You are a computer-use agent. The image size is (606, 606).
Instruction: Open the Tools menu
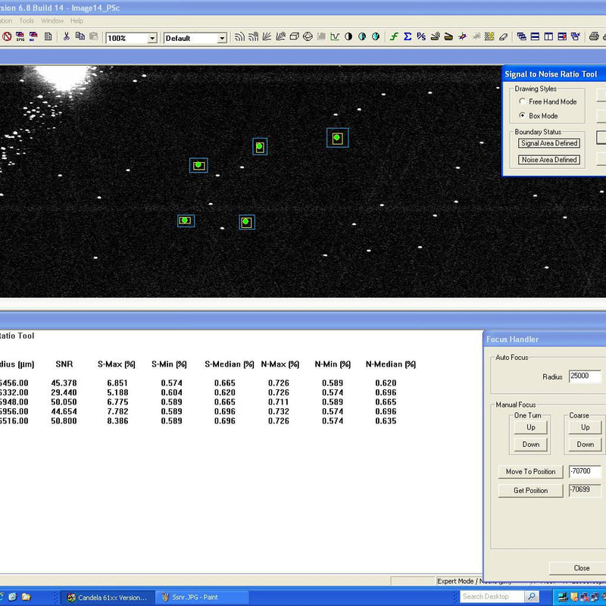click(27, 20)
